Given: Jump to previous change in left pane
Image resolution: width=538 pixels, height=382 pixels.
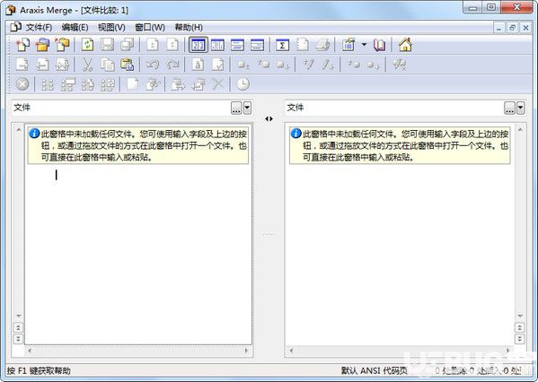Looking at the screenshot, I should coord(18,328).
